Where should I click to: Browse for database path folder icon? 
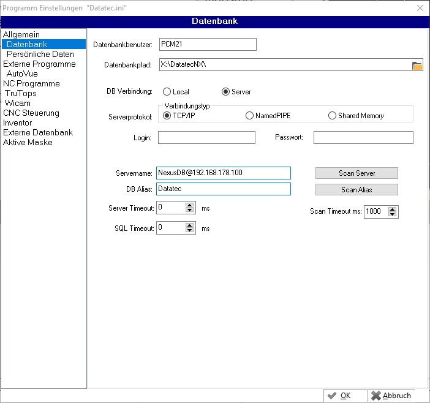pyautogui.click(x=417, y=66)
